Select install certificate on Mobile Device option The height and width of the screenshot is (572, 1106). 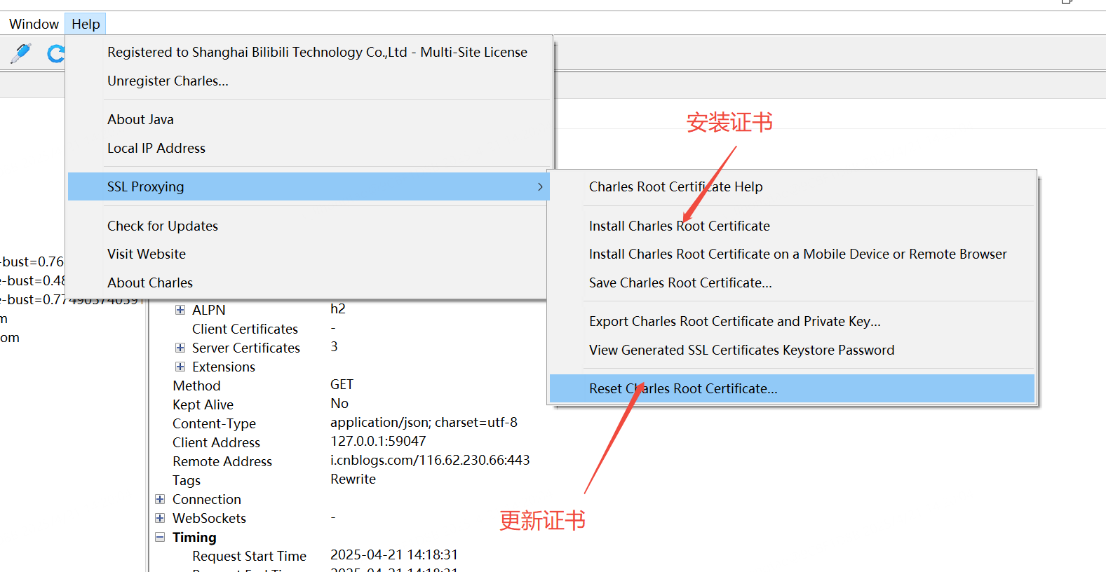pyautogui.click(x=797, y=254)
